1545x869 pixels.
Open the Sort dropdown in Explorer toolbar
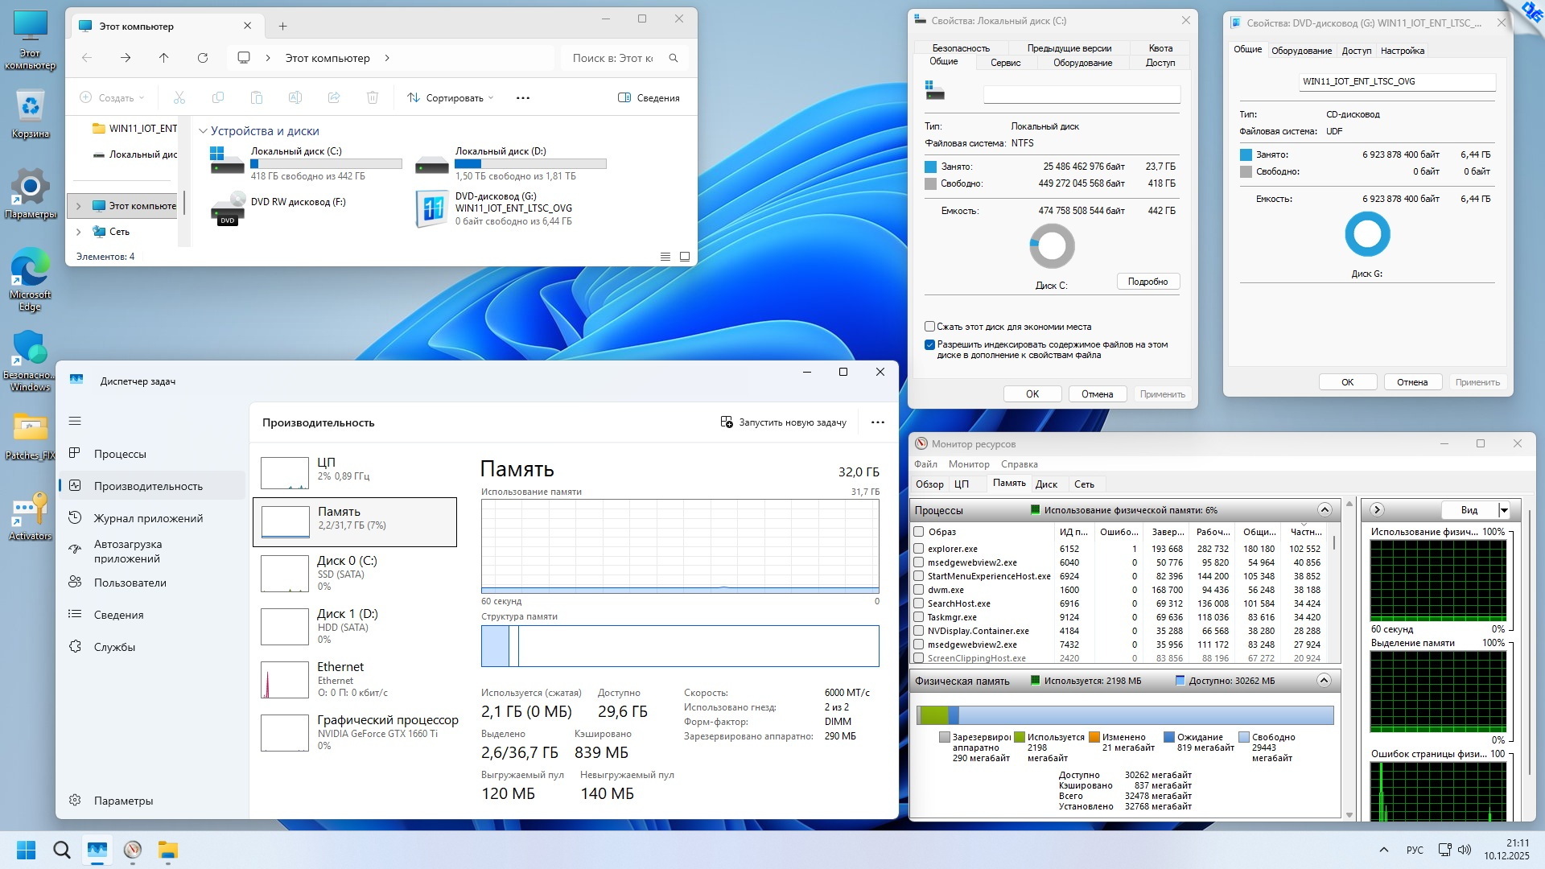point(450,98)
